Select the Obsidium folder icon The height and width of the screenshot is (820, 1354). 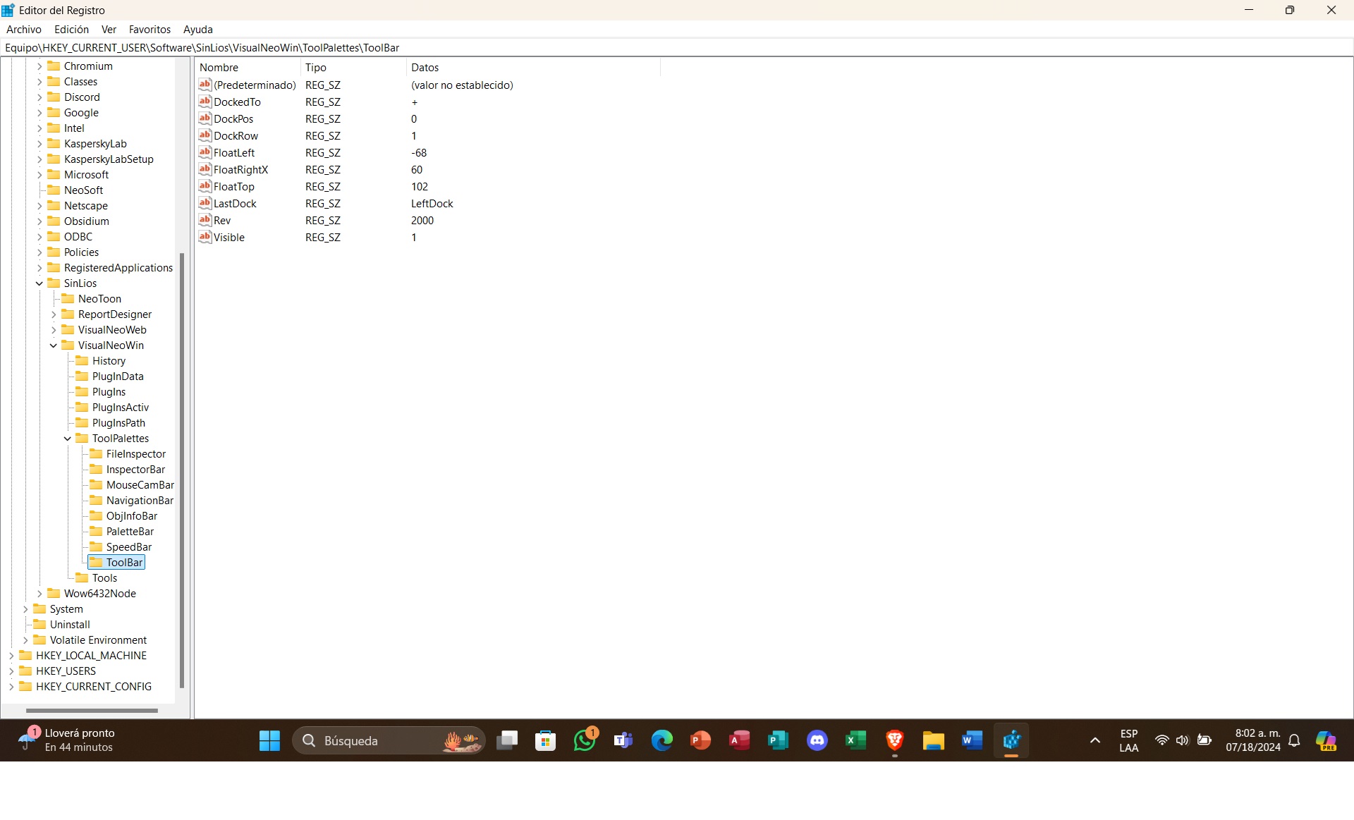tap(54, 221)
